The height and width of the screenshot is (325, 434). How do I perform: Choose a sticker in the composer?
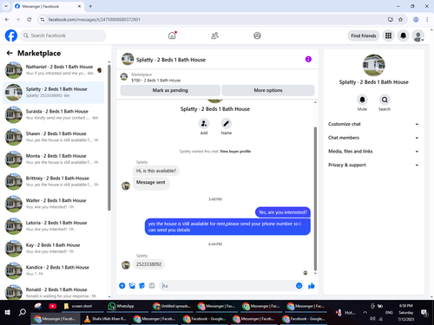coord(141,286)
